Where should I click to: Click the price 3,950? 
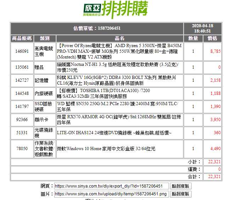point(215,120)
